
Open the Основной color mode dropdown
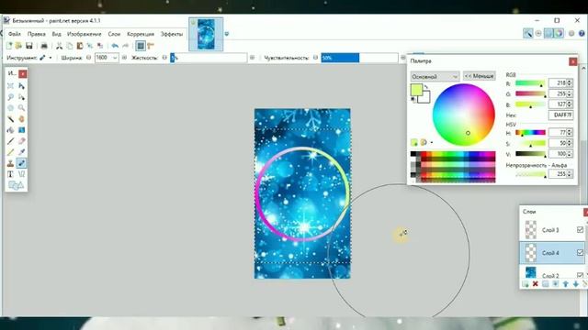435,76
